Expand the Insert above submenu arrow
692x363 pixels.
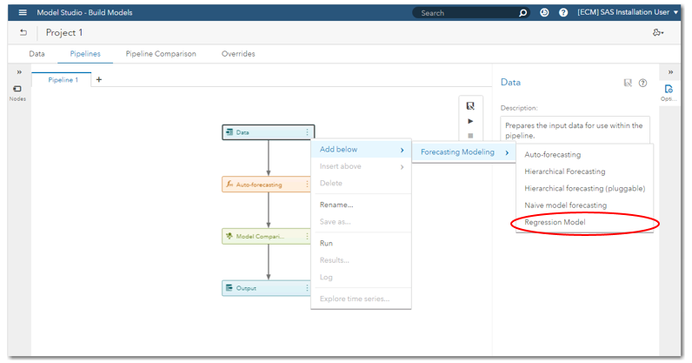click(402, 166)
